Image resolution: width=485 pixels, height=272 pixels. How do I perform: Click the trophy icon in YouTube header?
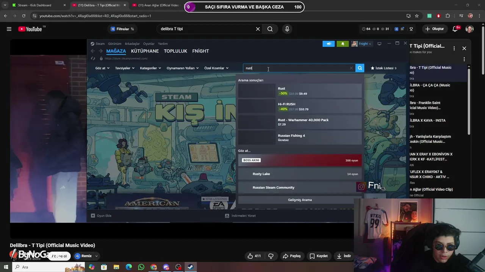(411, 29)
